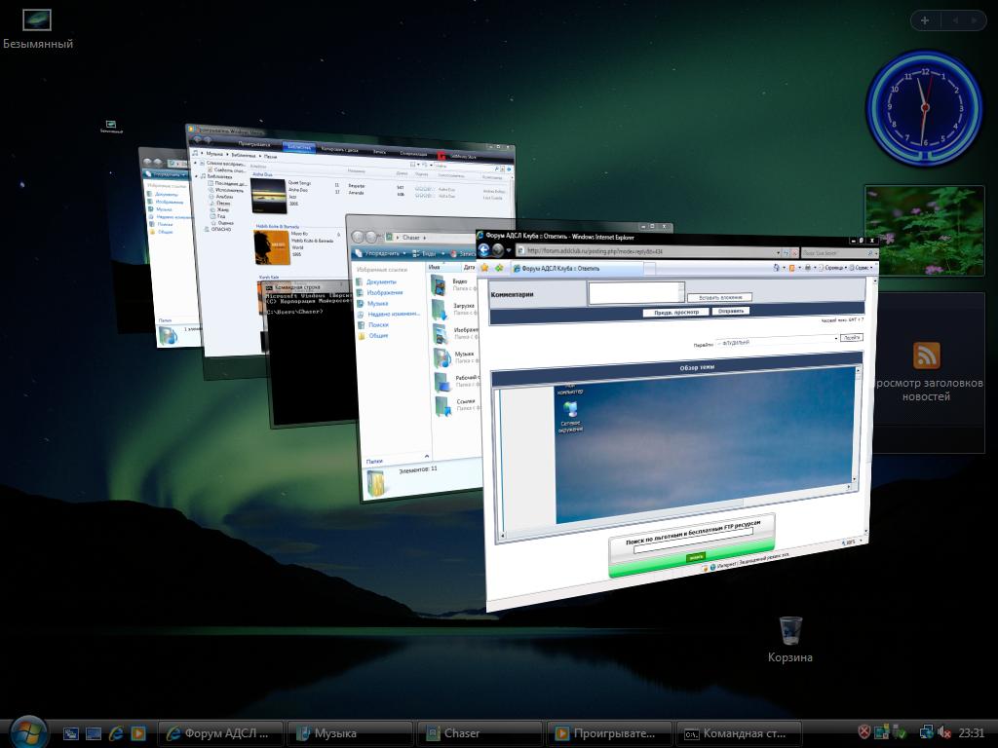Screen dimensions: 998x748
Task: Click the sidebar add gadget plus button
Action: (x=925, y=20)
